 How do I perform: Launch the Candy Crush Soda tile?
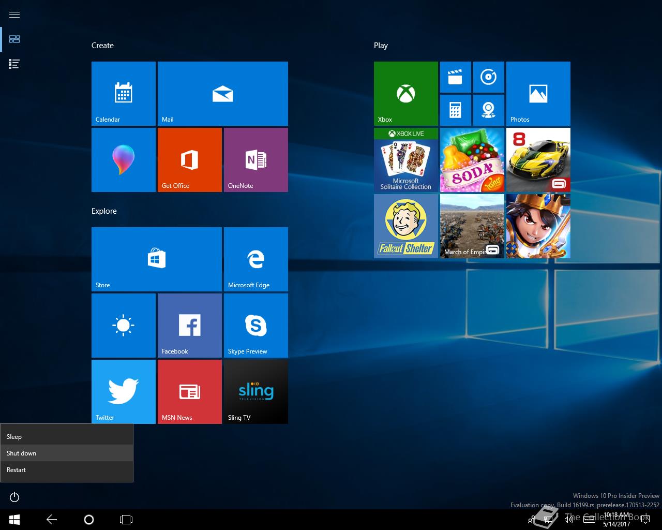pyautogui.click(x=472, y=160)
